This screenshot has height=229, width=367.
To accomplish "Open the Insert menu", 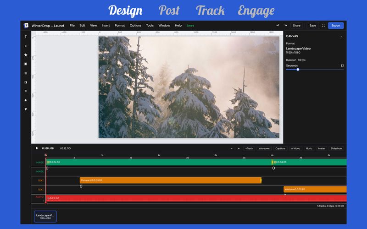I will [x=106, y=26].
